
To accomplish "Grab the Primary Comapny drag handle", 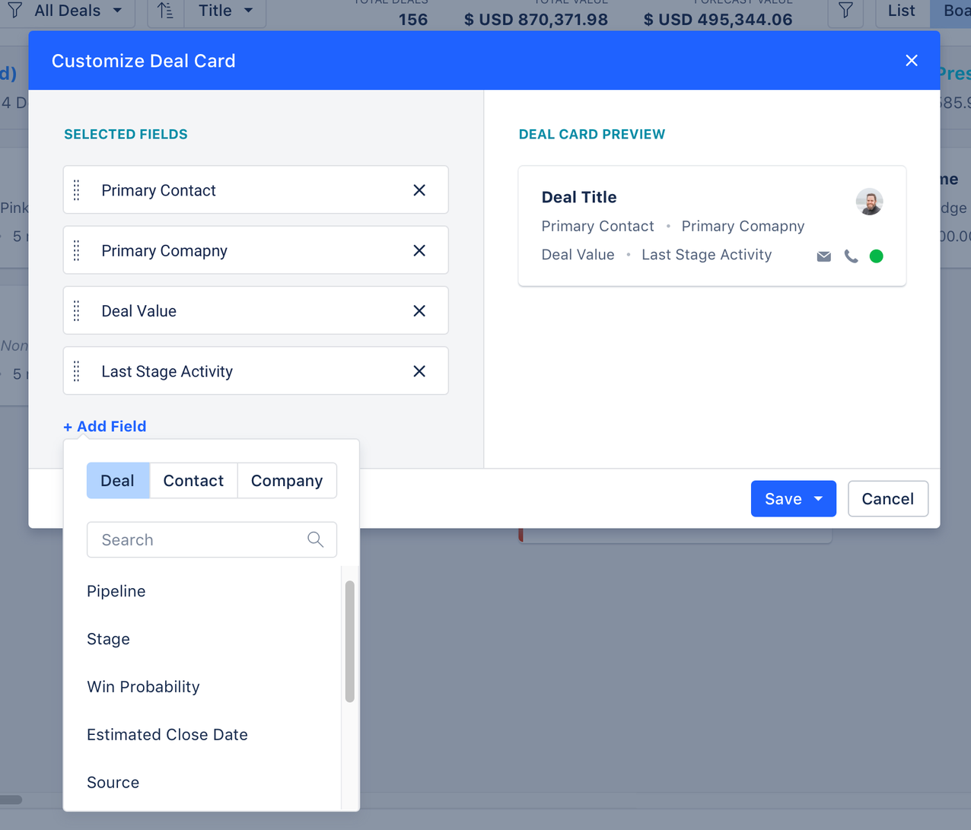I will click(x=77, y=250).
